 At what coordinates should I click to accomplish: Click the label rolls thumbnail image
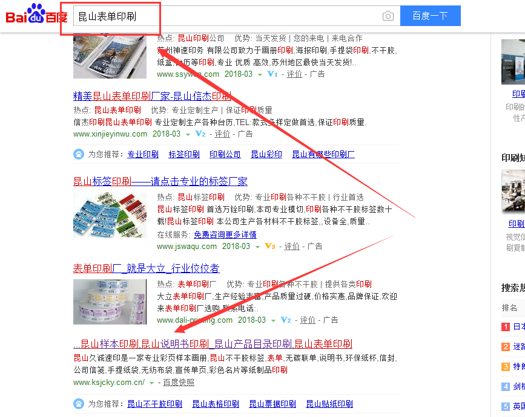[110, 302]
